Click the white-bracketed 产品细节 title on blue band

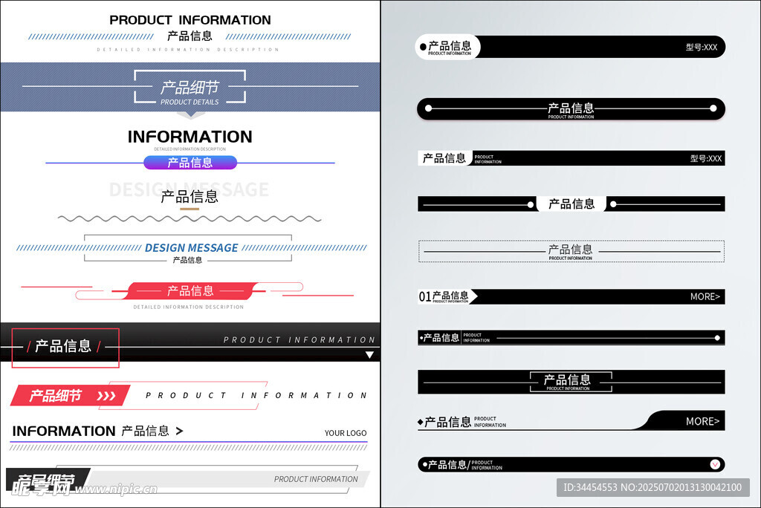(190, 88)
